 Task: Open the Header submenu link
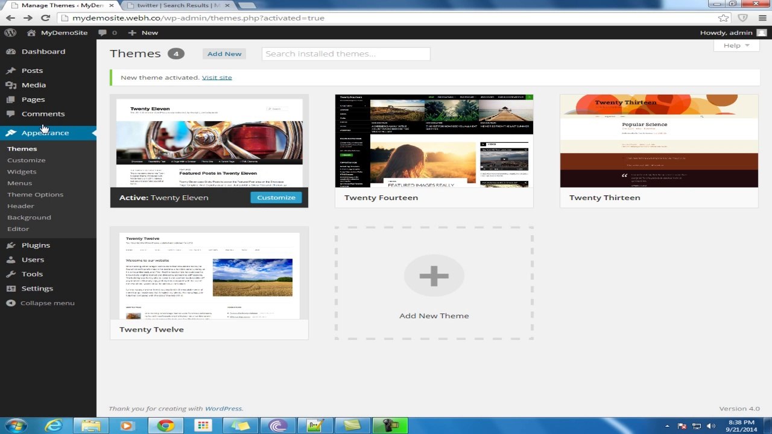coord(21,206)
